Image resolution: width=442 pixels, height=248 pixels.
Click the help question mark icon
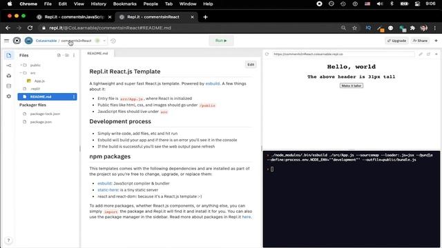tap(8, 240)
